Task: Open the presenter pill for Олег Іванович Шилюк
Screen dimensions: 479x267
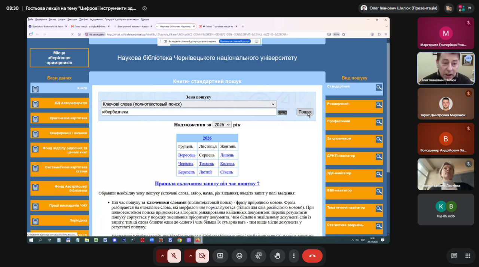Action: (x=399, y=8)
